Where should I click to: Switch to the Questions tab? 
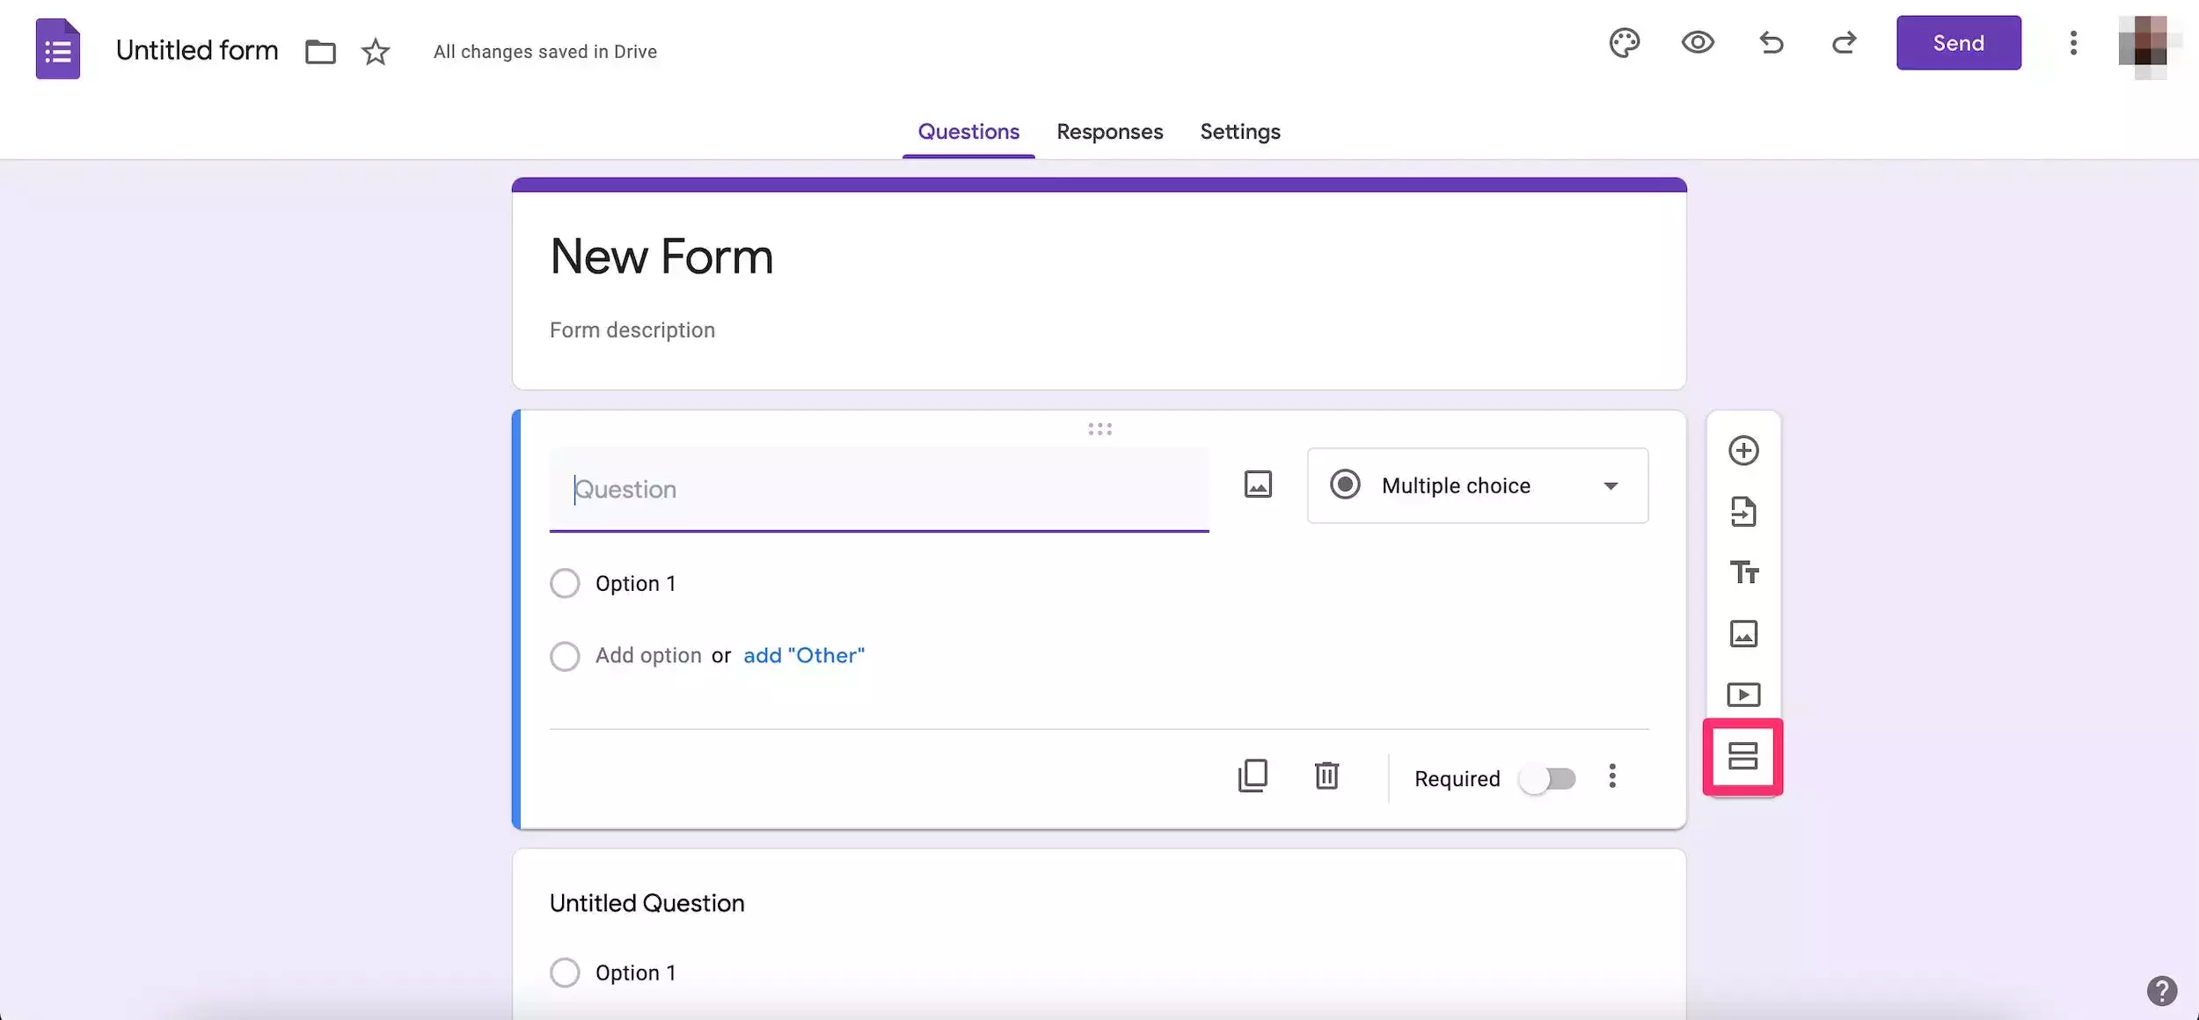tap(968, 132)
